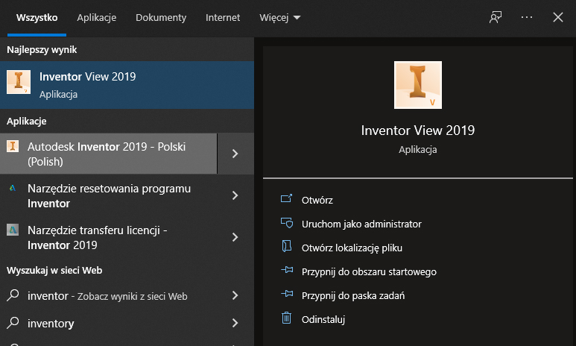Image resolution: width=576 pixels, height=346 pixels.
Task: Switch to the Wszystko tab
Action: coord(37,18)
